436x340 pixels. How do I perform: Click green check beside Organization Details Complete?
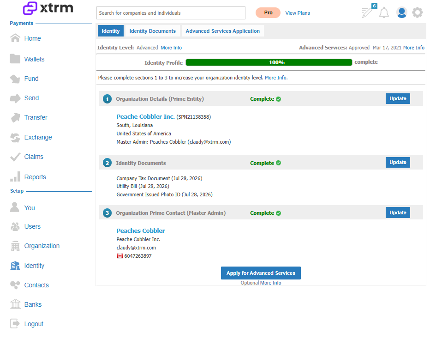point(278,99)
